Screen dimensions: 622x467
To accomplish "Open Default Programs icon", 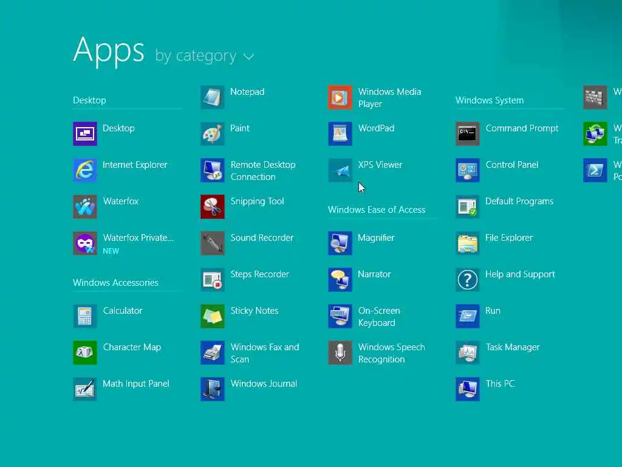I will pyautogui.click(x=468, y=207).
